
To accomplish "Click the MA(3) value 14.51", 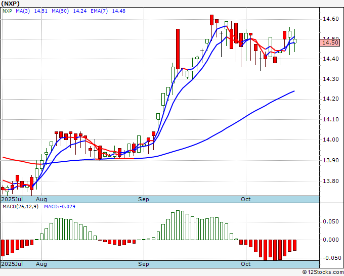I will 41,11.
